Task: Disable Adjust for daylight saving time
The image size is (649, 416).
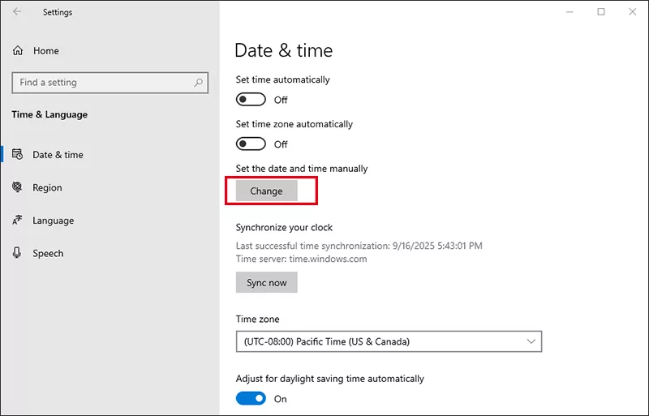Action: pyautogui.click(x=251, y=398)
